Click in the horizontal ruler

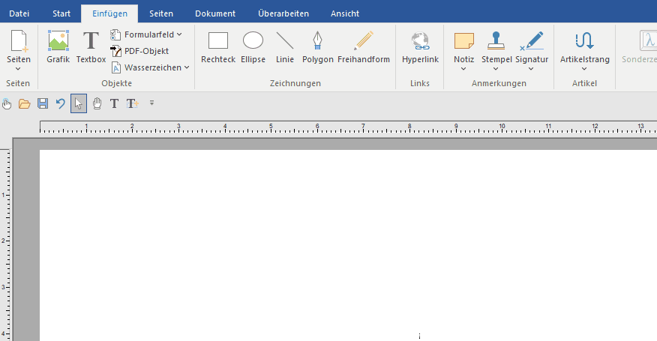[x=348, y=127]
